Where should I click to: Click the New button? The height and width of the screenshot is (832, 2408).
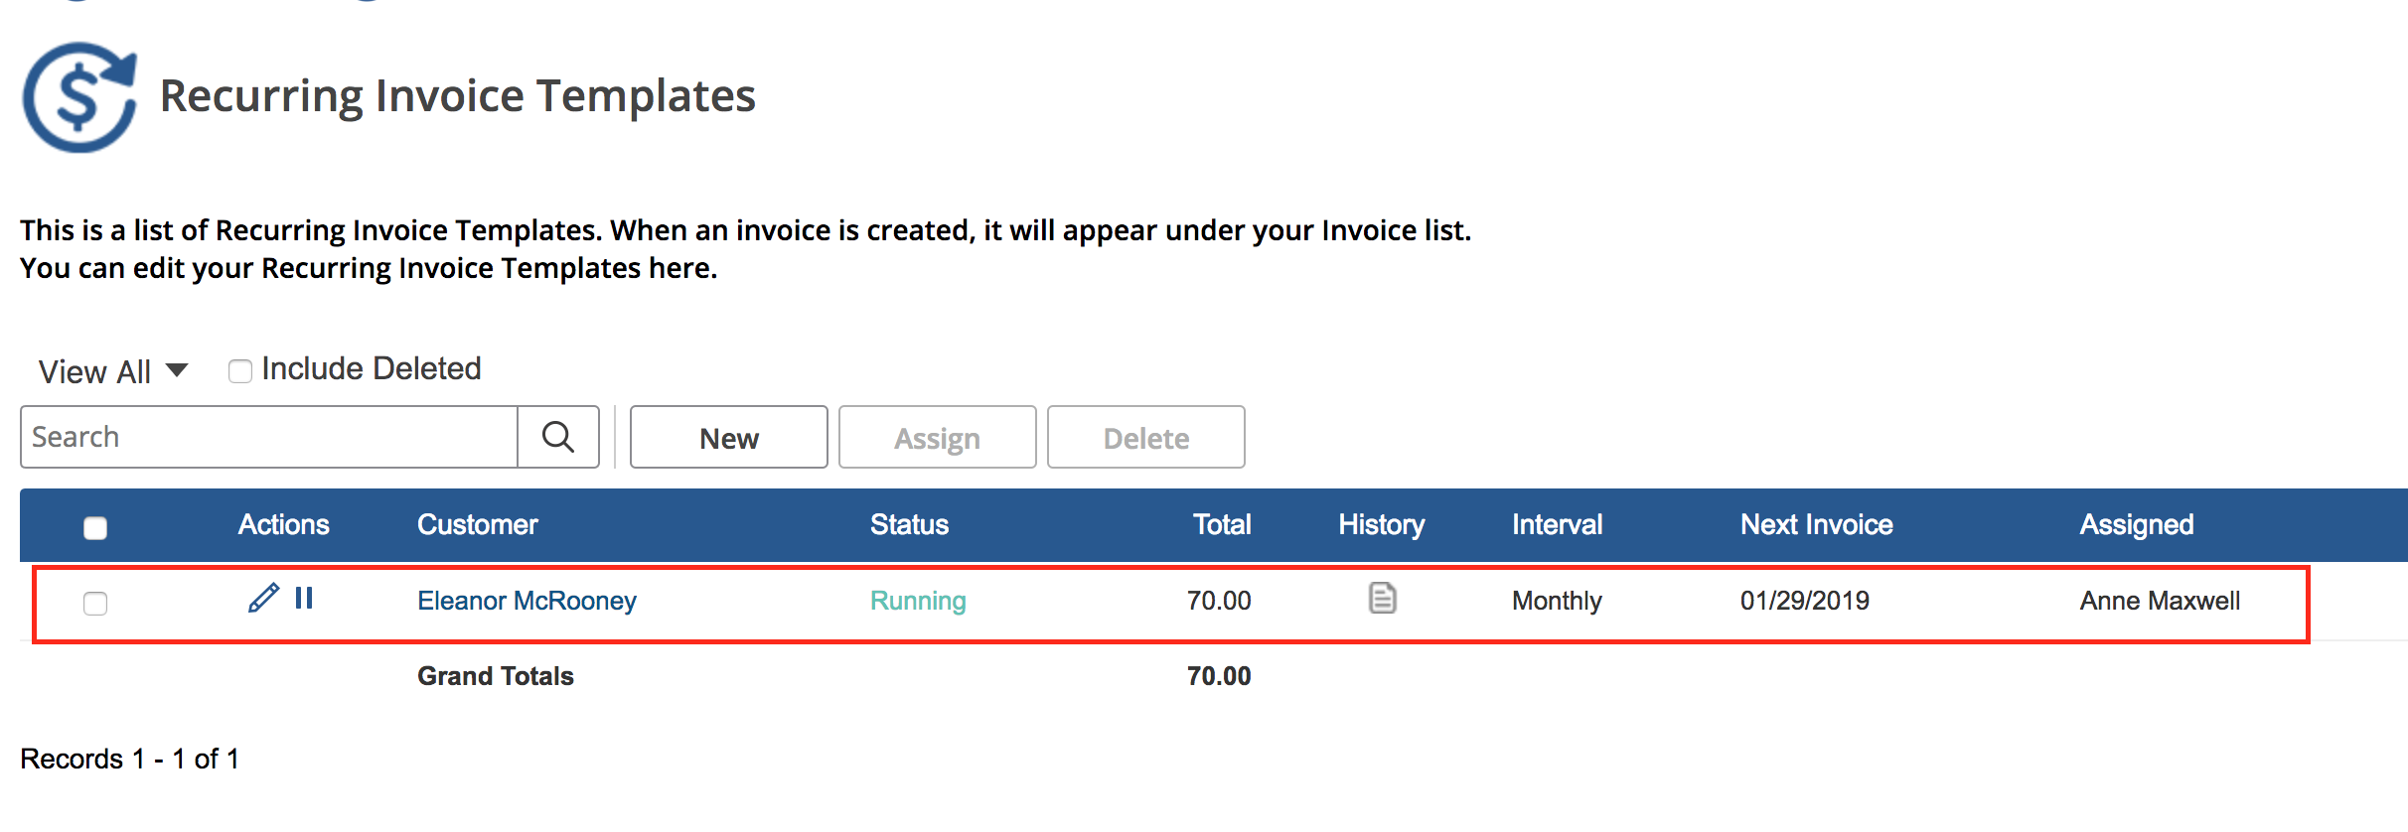[728, 438]
